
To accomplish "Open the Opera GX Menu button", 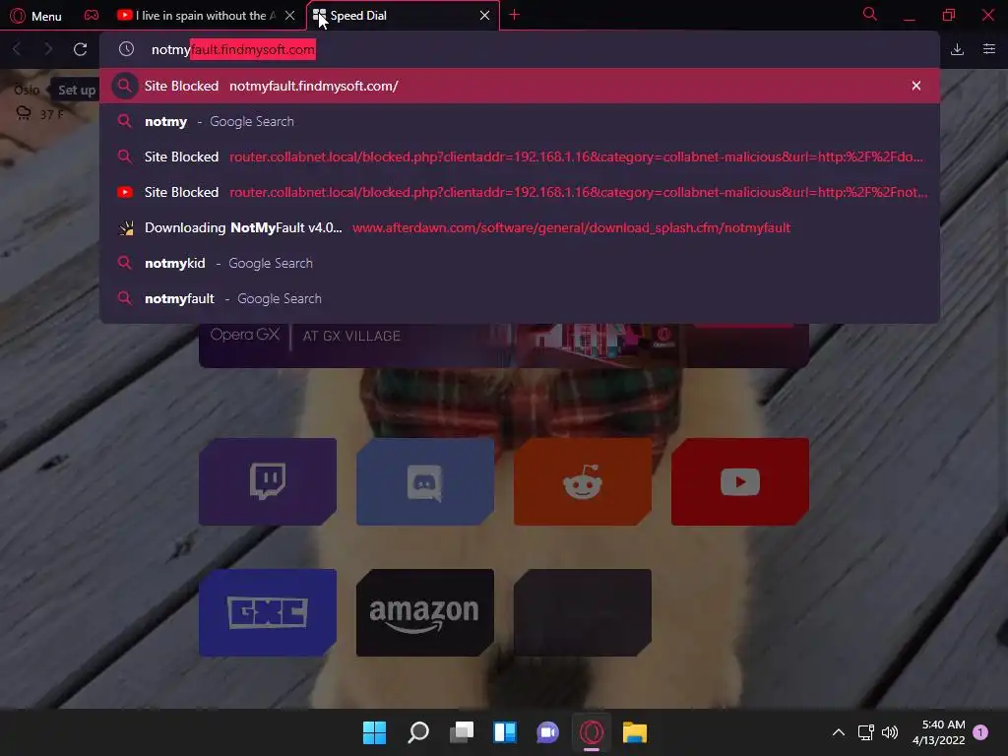I will (x=36, y=16).
